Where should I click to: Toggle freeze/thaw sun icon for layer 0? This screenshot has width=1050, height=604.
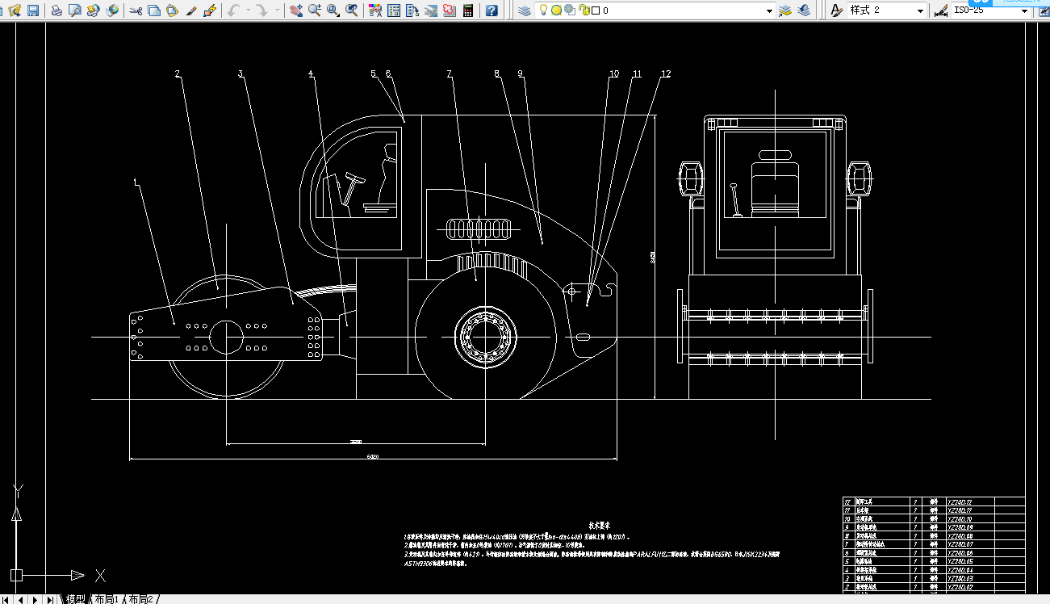click(x=556, y=10)
